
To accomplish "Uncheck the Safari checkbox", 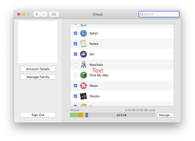I will click(75, 33).
